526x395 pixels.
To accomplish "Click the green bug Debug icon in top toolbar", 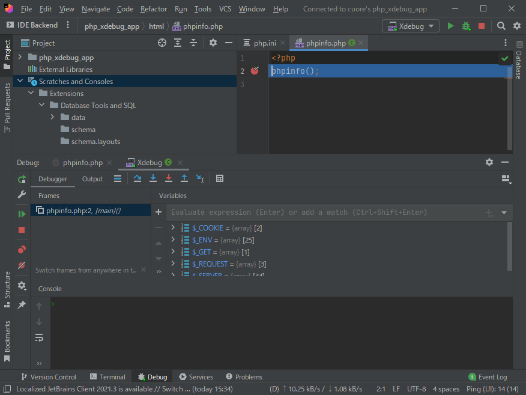I will pos(466,26).
